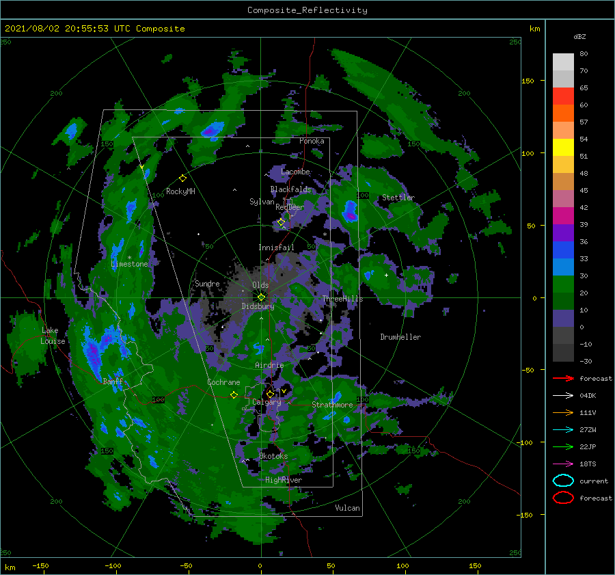Click the yellow diamond at the radar center
Image resolution: width=615 pixels, height=575 pixels.
[x=261, y=297]
